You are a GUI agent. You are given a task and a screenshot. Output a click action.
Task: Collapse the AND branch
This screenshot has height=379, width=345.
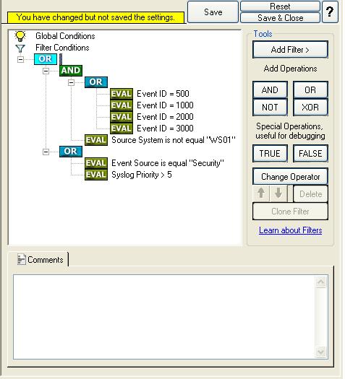pyautogui.click(x=46, y=71)
